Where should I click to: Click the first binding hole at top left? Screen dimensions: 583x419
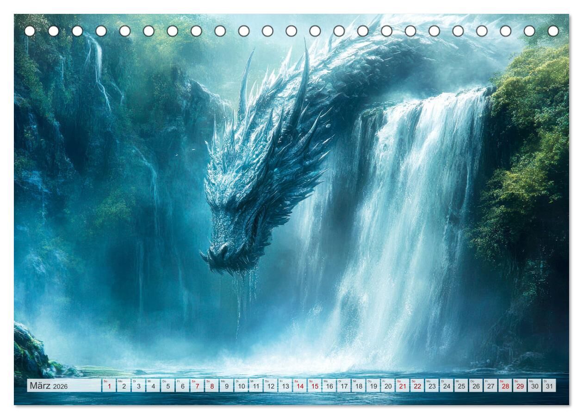coord(30,31)
